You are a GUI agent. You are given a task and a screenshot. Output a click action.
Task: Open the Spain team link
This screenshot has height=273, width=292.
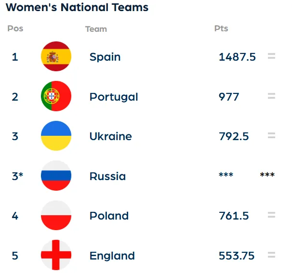[x=105, y=57]
